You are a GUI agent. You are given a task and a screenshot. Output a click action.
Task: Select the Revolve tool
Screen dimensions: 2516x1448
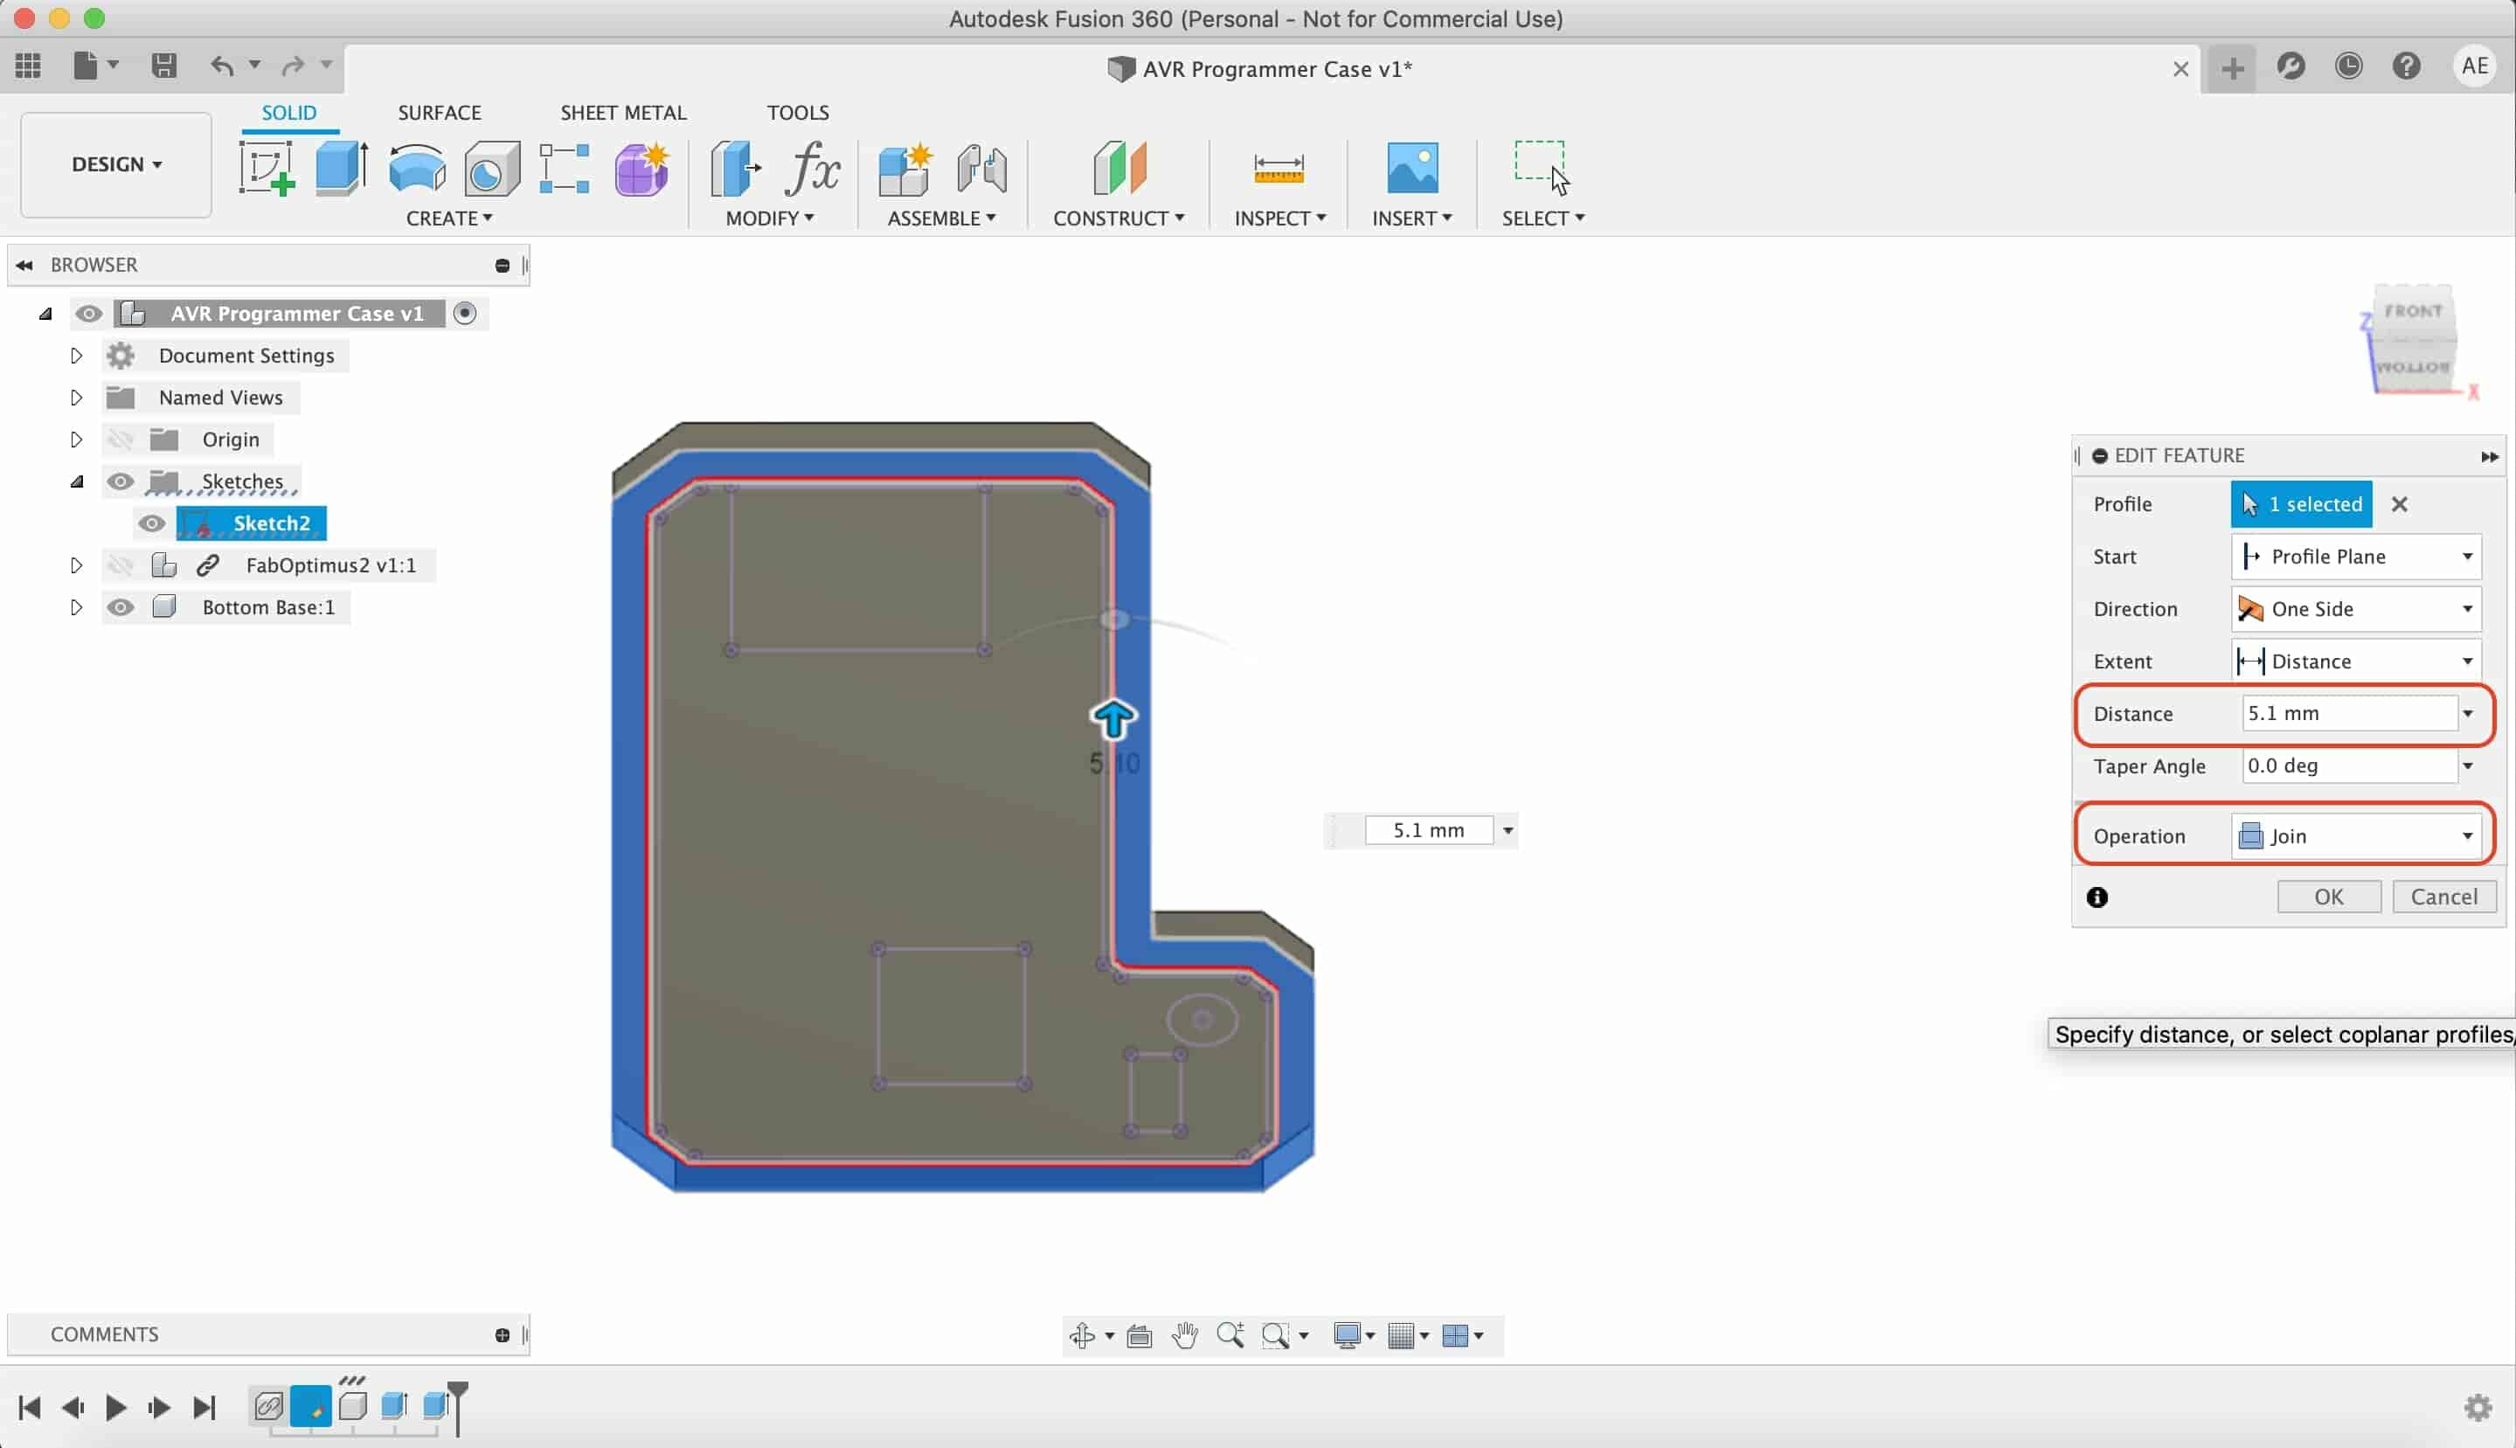(x=417, y=167)
